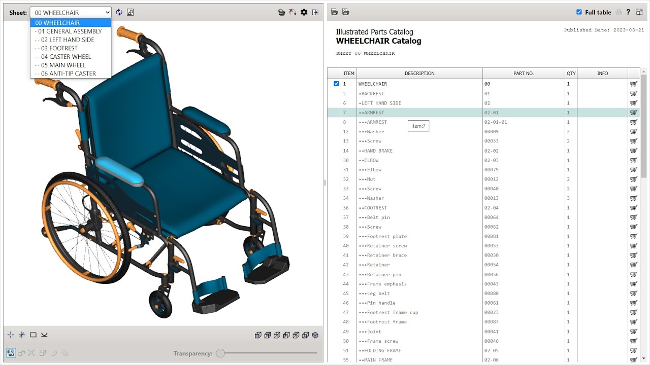Select 02 LEFT HAND SIDE sheet
This screenshot has width=650, height=365.
(x=71, y=40)
